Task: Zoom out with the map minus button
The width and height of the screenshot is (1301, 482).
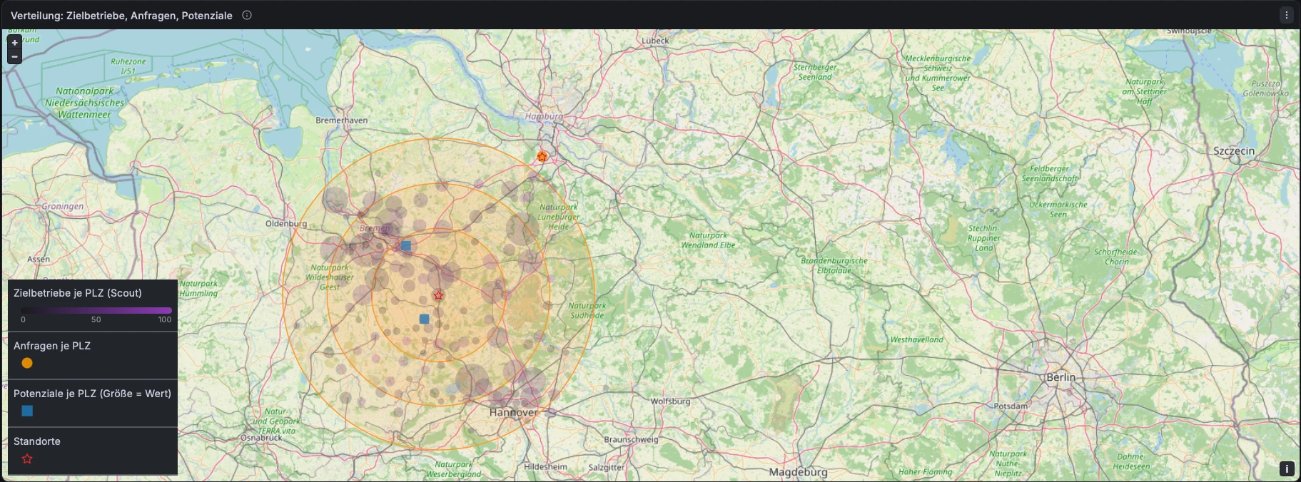Action: [x=14, y=57]
